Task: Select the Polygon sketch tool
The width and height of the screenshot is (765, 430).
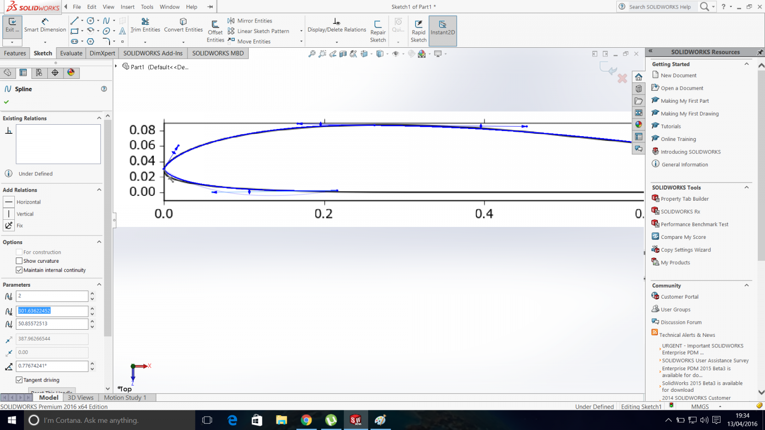Action: (x=90, y=42)
